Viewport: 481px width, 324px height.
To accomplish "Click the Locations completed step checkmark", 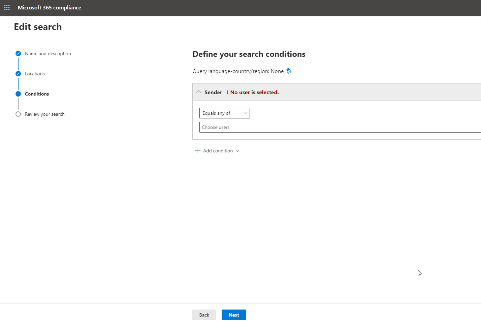I will (x=18, y=74).
